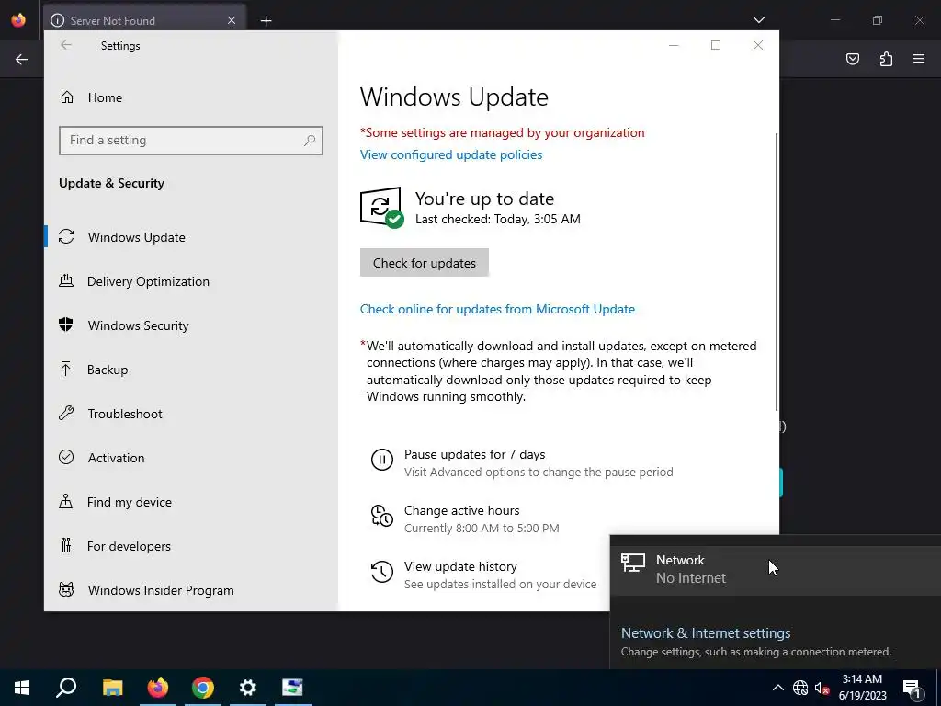Open For developers page
941x706 pixels.
click(x=129, y=546)
